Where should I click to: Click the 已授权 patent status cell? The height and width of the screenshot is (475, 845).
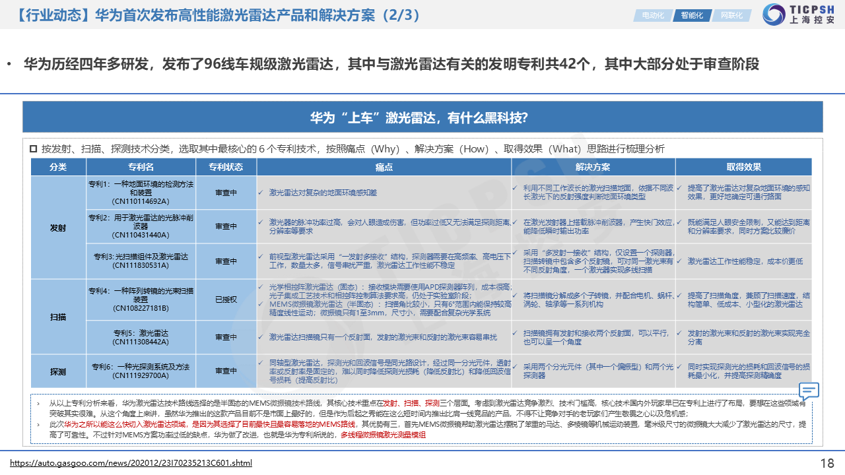[226, 300]
